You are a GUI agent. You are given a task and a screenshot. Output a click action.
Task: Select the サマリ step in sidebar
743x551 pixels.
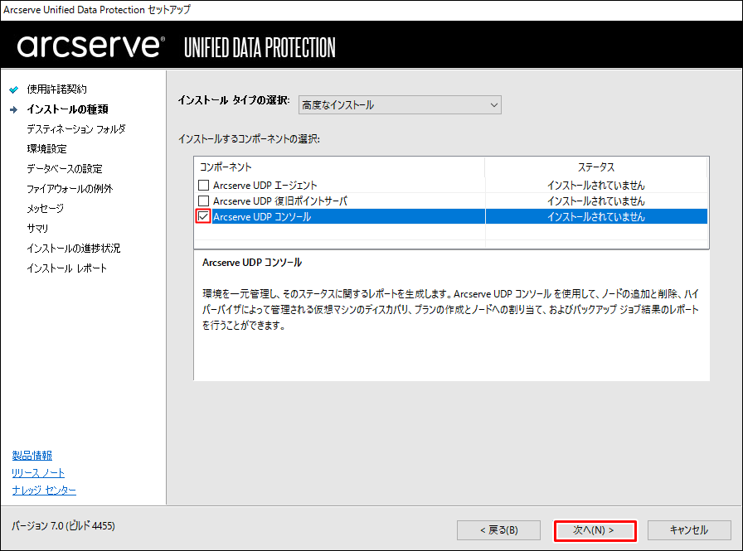tap(37, 228)
